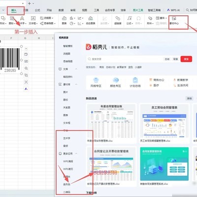Click the image replace icon beside barcode
The height and width of the screenshot is (197, 197).
[x=26, y=61]
